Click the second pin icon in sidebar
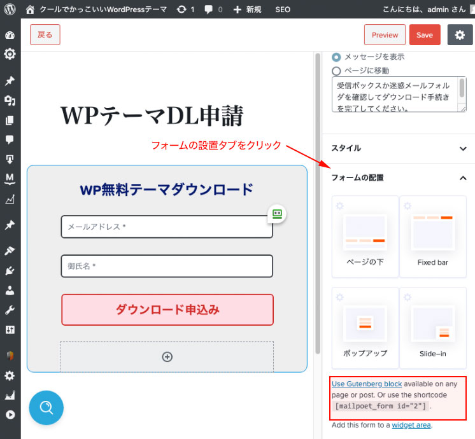Viewport: 475px width, 439px height. coord(10,225)
